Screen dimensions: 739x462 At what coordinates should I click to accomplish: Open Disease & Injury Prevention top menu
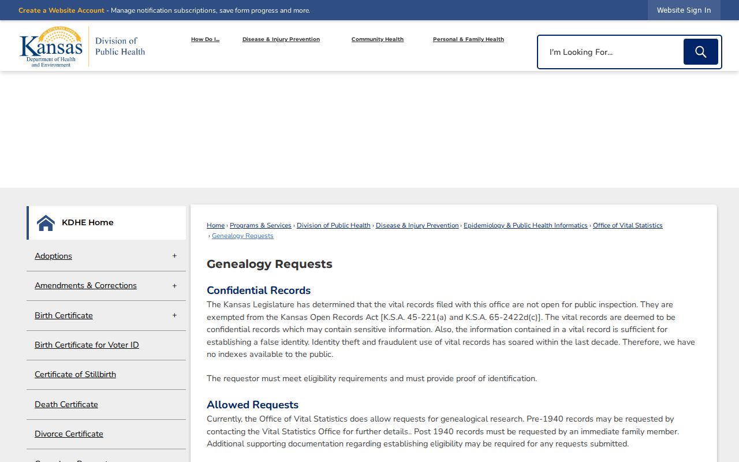tap(281, 39)
